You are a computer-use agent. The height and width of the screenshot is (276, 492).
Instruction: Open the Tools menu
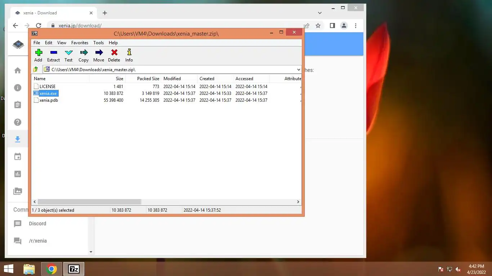pos(98,42)
